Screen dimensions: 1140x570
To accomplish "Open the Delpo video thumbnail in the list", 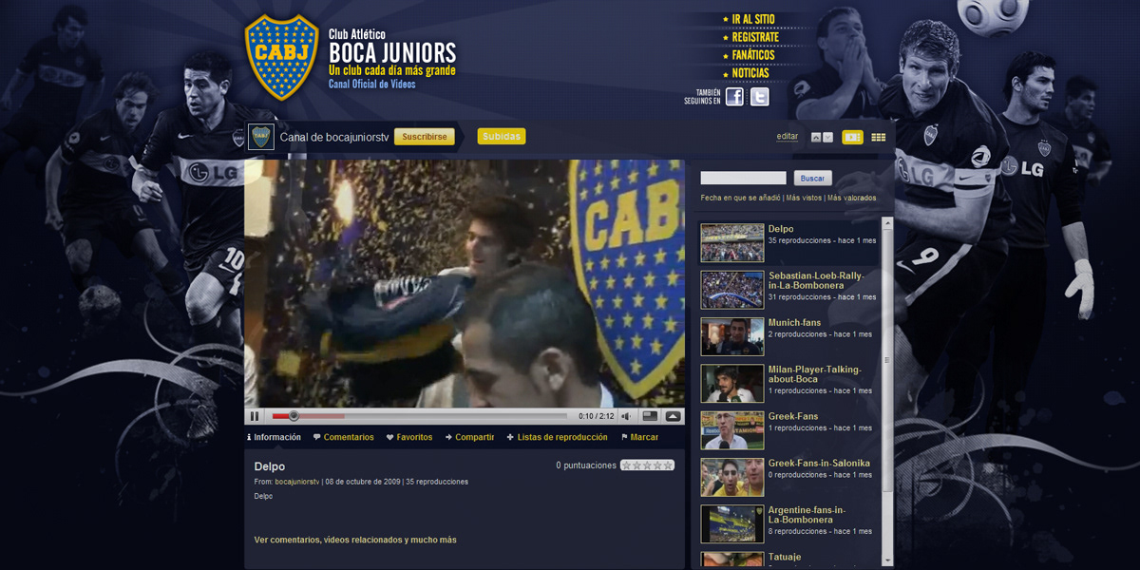I will pos(732,243).
